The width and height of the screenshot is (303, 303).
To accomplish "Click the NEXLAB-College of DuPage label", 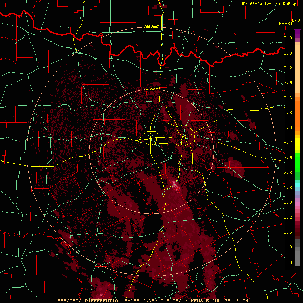I will click(269, 4).
